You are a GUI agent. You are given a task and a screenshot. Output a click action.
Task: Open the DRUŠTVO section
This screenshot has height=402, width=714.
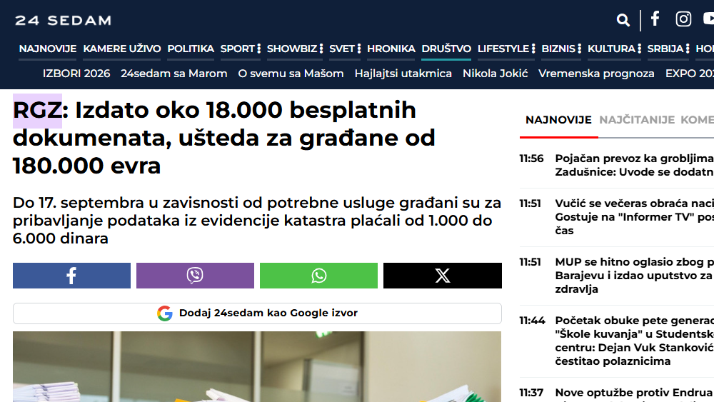click(x=446, y=49)
